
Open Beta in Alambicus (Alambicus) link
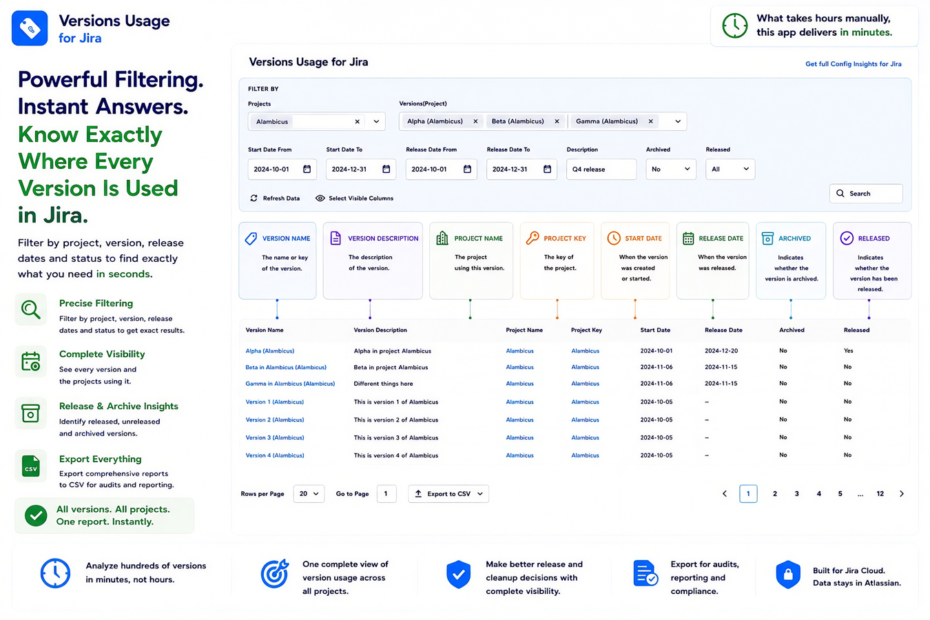click(x=286, y=368)
